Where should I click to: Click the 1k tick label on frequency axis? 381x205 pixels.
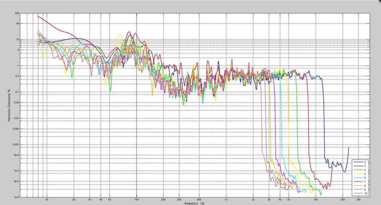click(x=226, y=199)
